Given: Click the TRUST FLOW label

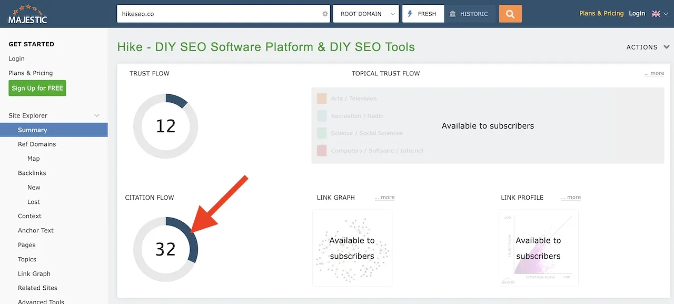Looking at the screenshot, I should [150, 73].
